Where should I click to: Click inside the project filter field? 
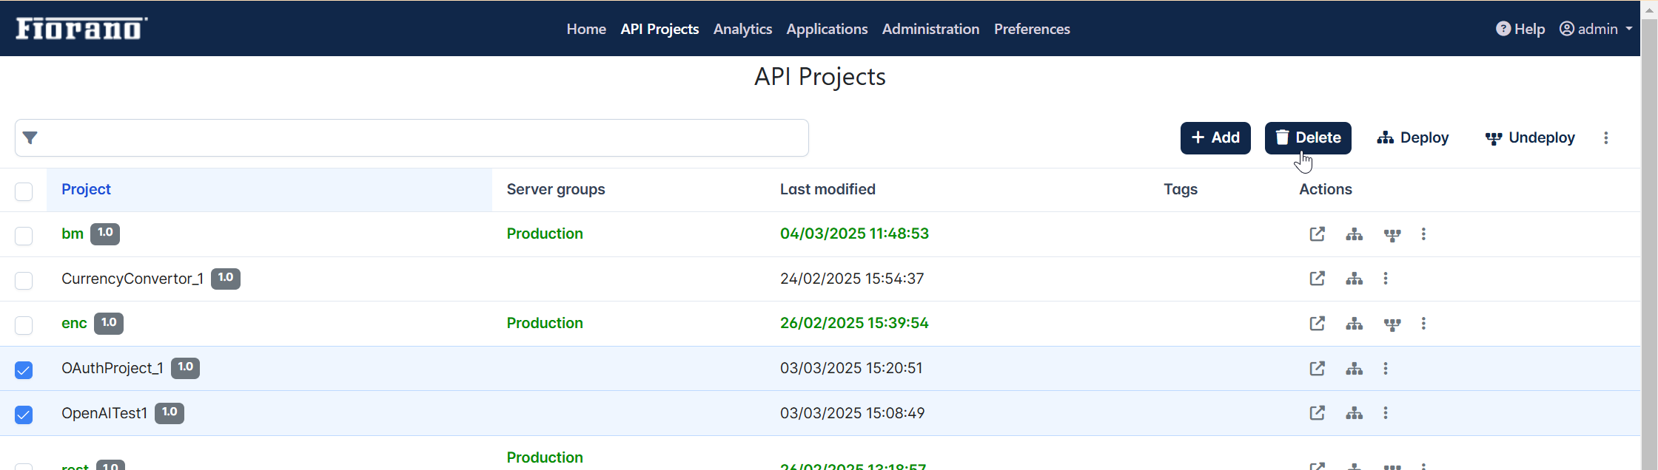[412, 138]
